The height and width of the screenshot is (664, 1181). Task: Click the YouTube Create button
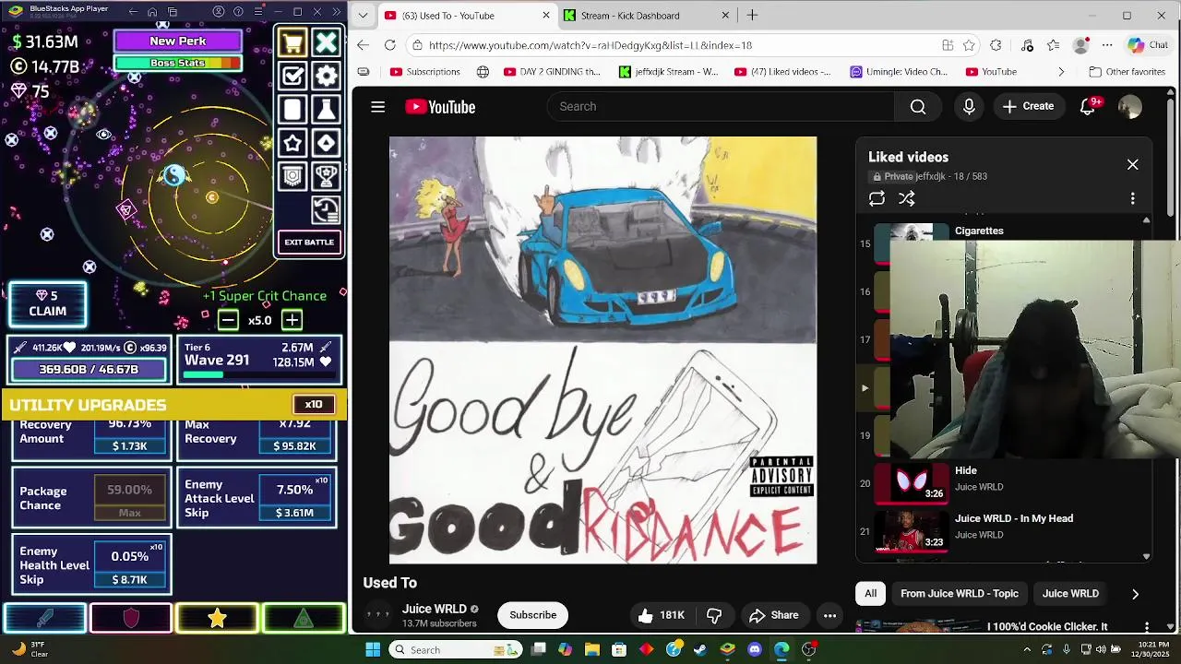(x=1028, y=107)
